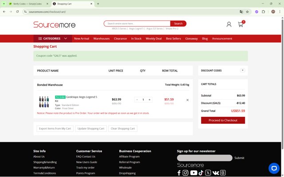Open the TikTok social icon
This screenshot has height=177, width=284.
(201, 173)
